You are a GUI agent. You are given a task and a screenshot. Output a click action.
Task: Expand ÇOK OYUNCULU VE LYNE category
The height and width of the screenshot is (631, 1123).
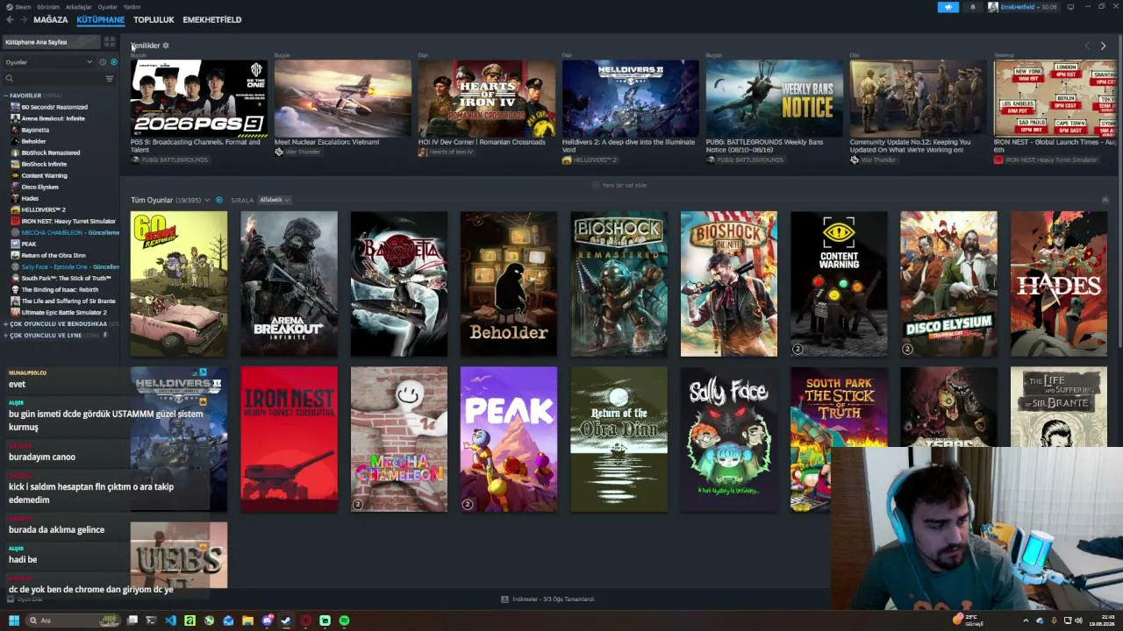[x=6, y=335]
